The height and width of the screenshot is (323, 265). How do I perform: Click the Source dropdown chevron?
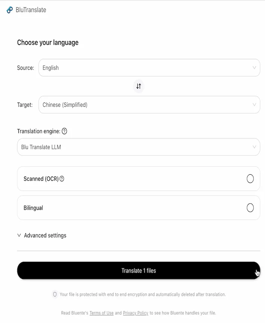click(254, 68)
